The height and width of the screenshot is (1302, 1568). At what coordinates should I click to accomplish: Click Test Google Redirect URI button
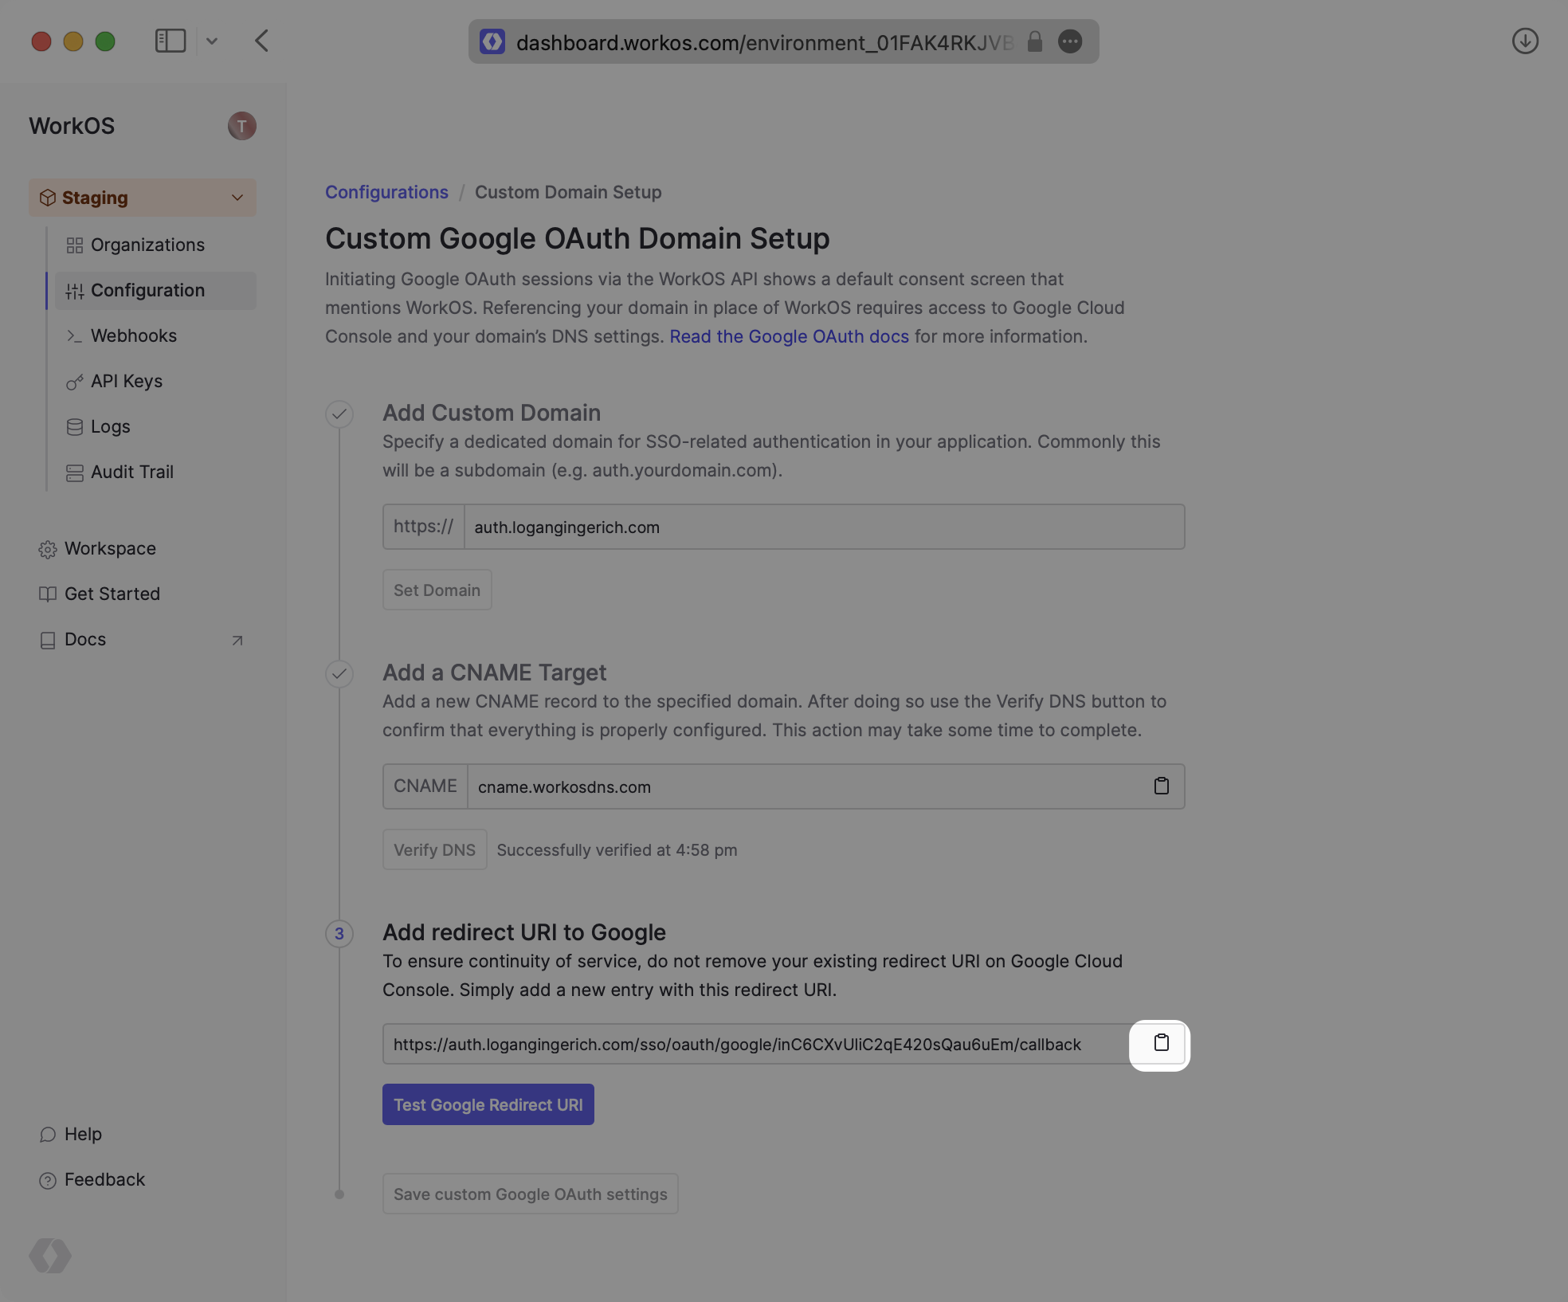(x=488, y=1105)
